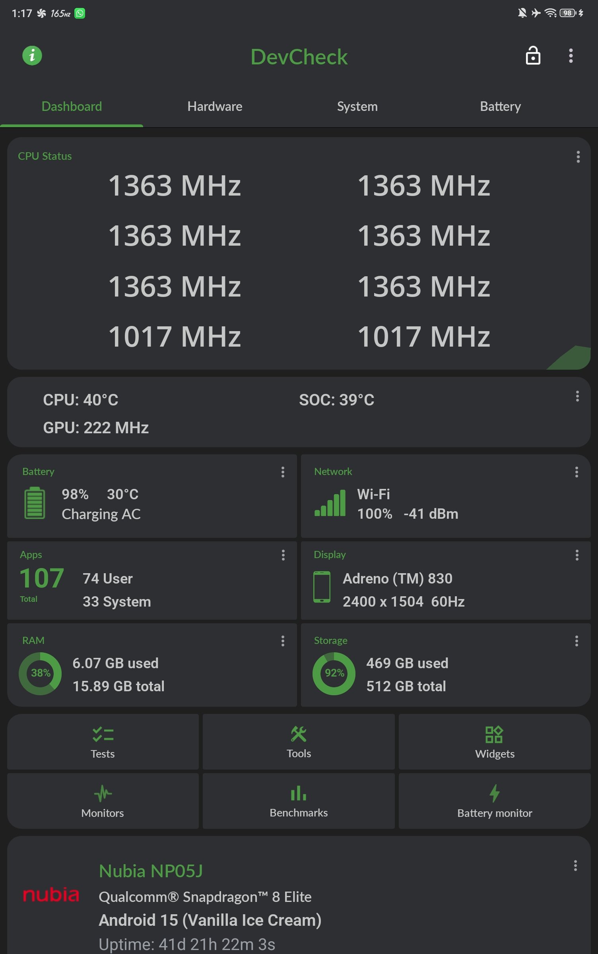
Task: Tap the WhatsApp notification icon in status bar
Action: tap(80, 14)
